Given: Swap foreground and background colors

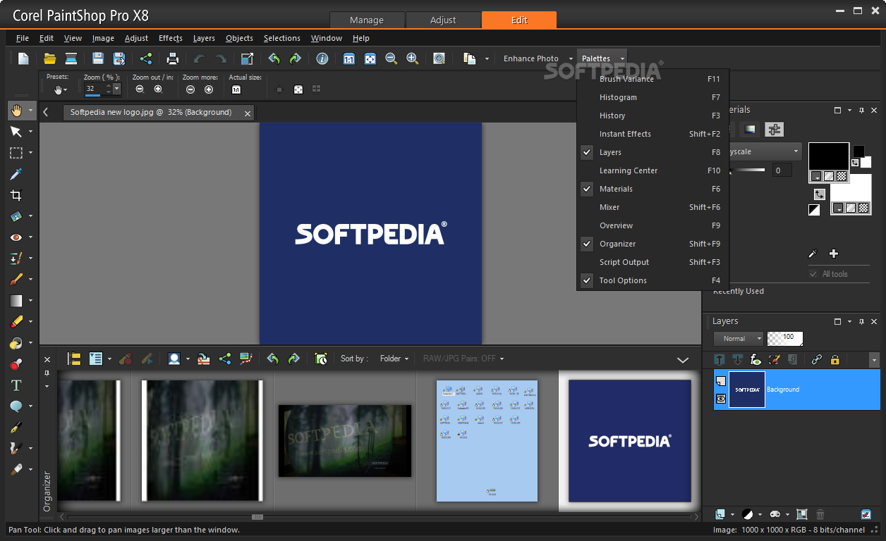Looking at the screenshot, I should click(x=819, y=194).
